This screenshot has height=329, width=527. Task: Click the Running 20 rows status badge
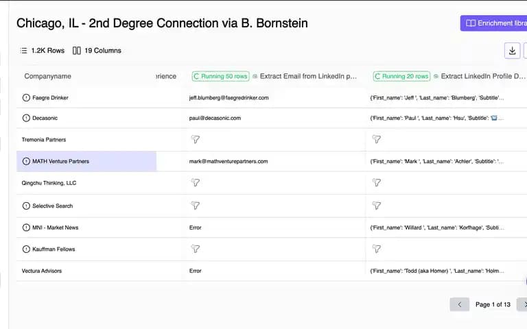pyautogui.click(x=401, y=76)
